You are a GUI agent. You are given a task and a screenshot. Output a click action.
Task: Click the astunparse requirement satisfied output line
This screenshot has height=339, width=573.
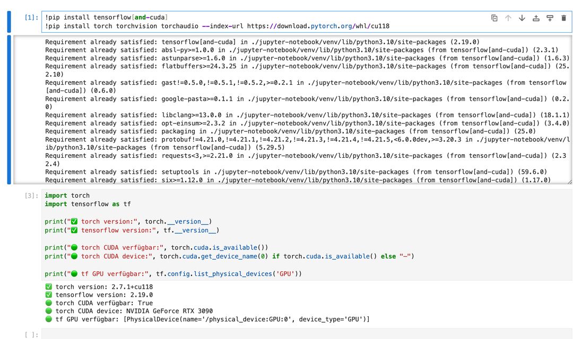tap(307, 58)
